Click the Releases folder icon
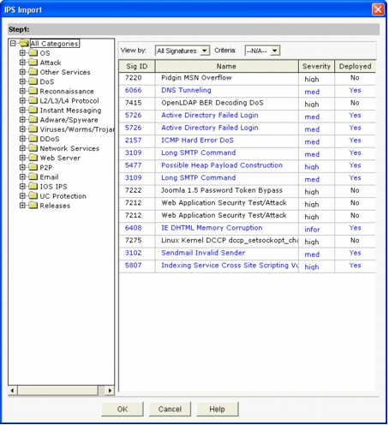Image resolution: width=389 pixels, height=425 pixels. [x=33, y=206]
